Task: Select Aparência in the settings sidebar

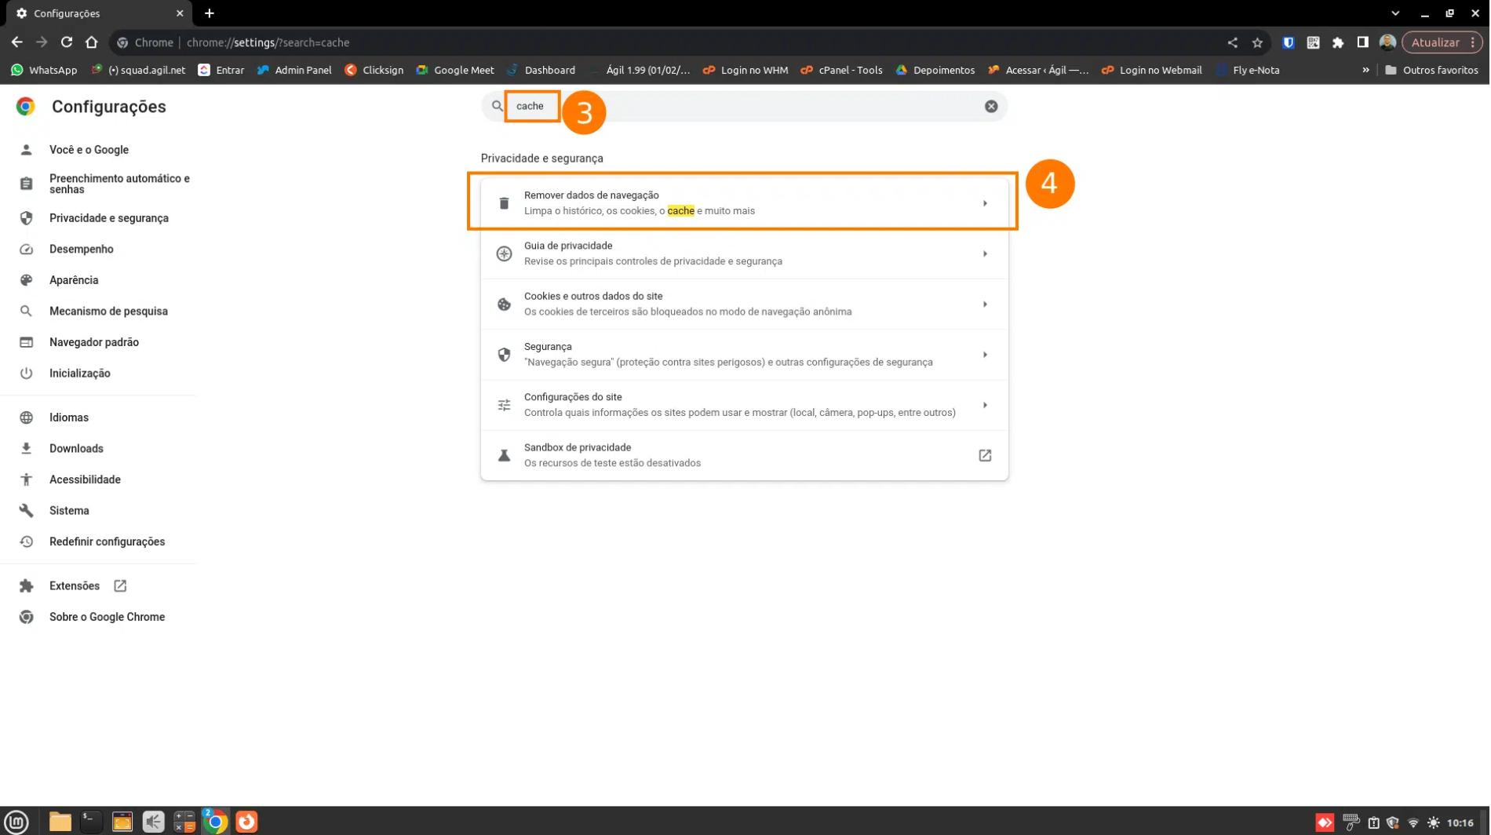Action: click(74, 280)
